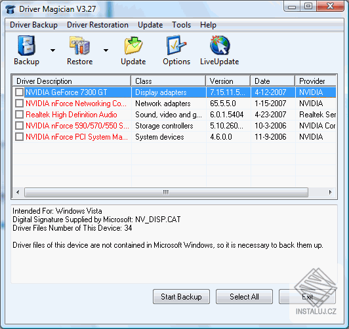Click the left arrow of horizontal scrollbar
This screenshot has width=349, height=329.
(x=18, y=192)
